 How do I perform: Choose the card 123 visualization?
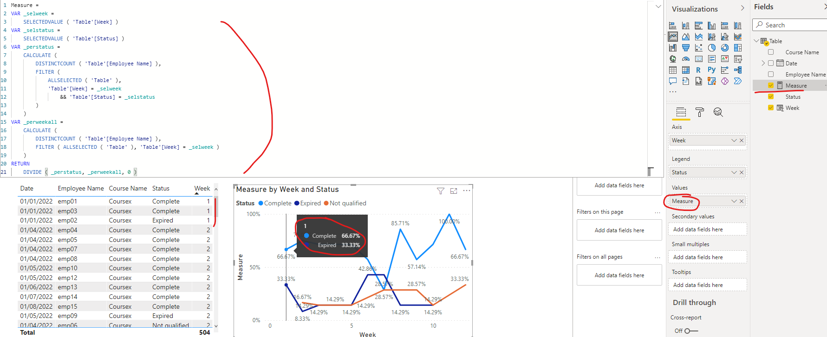(698, 59)
